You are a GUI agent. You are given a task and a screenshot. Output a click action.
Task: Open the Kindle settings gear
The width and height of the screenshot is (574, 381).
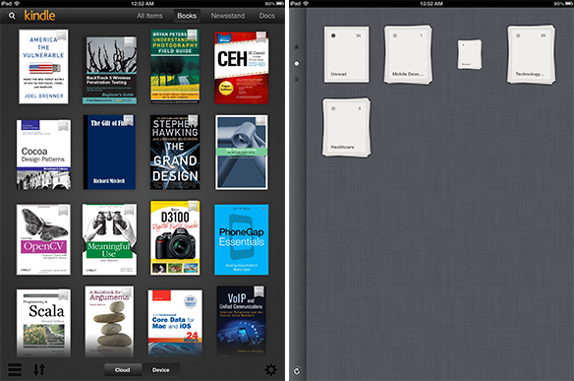click(x=270, y=369)
